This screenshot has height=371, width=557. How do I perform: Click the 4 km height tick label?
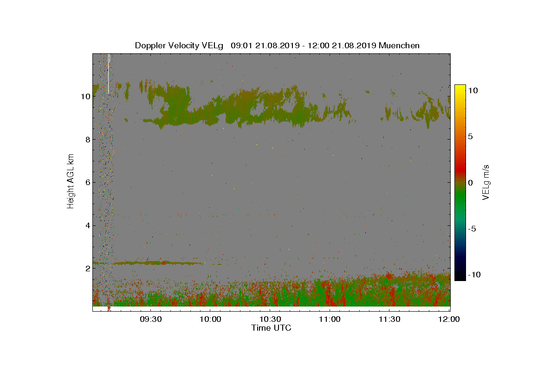pos(86,226)
